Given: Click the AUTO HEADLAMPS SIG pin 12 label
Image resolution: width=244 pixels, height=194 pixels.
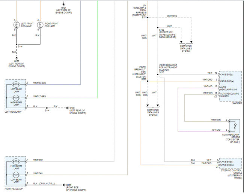Looking at the screenshot, I should point(228,88).
